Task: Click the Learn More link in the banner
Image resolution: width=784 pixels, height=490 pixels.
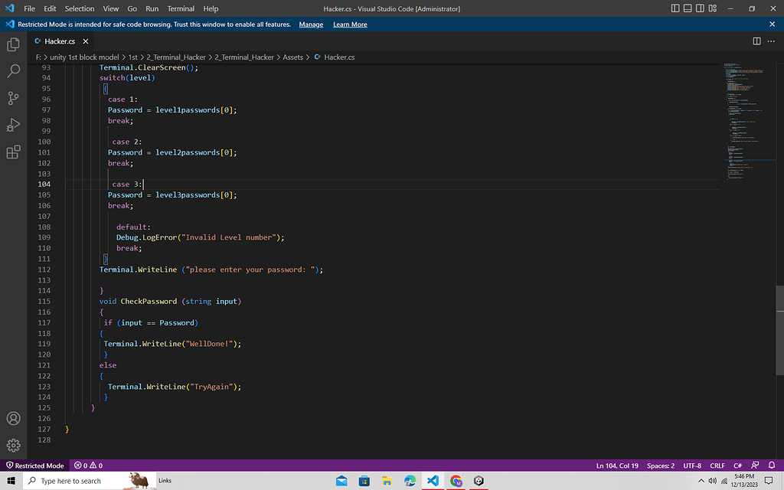Action: click(350, 24)
